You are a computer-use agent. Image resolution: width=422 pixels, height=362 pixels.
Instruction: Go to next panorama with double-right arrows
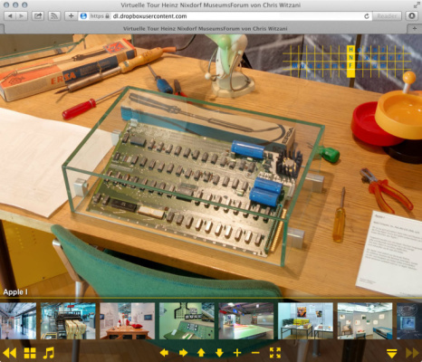(412, 353)
